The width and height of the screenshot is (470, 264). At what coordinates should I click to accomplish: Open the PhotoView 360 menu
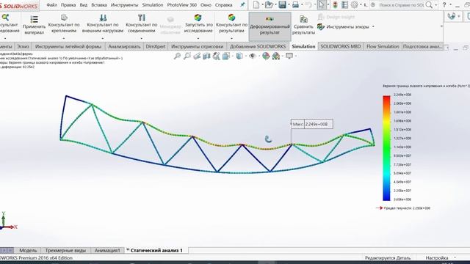click(182, 5)
